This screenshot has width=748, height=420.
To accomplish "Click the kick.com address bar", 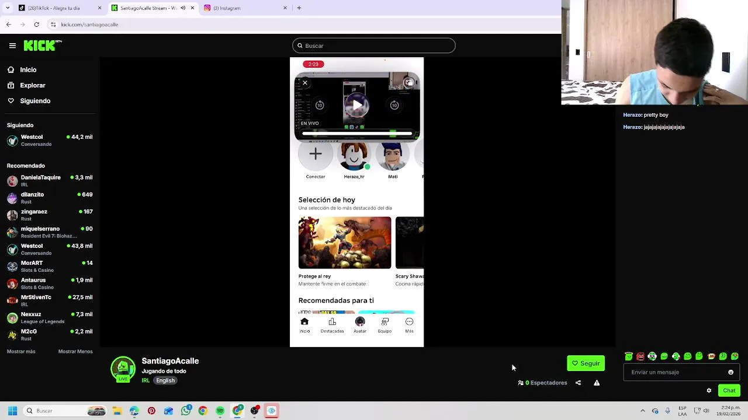I will pyautogui.click(x=304, y=24).
